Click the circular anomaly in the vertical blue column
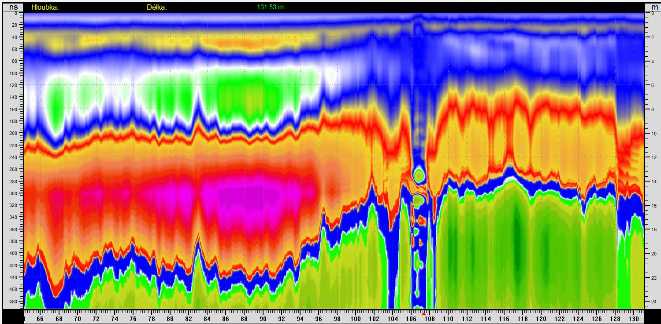This screenshot has width=661, height=324. pyautogui.click(x=419, y=175)
